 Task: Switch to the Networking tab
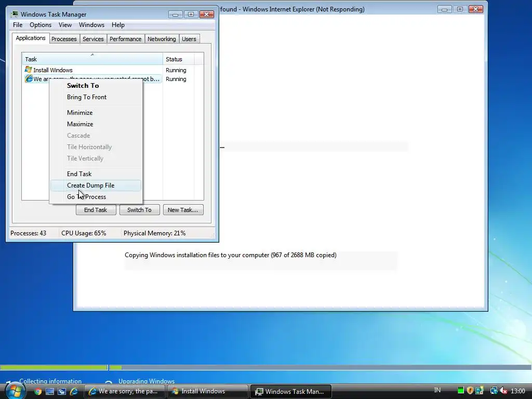point(162,39)
